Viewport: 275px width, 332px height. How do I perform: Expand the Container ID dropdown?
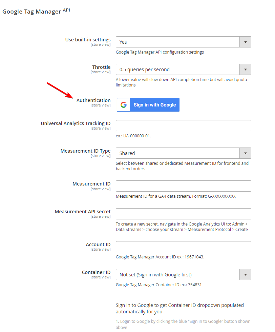tap(183, 275)
